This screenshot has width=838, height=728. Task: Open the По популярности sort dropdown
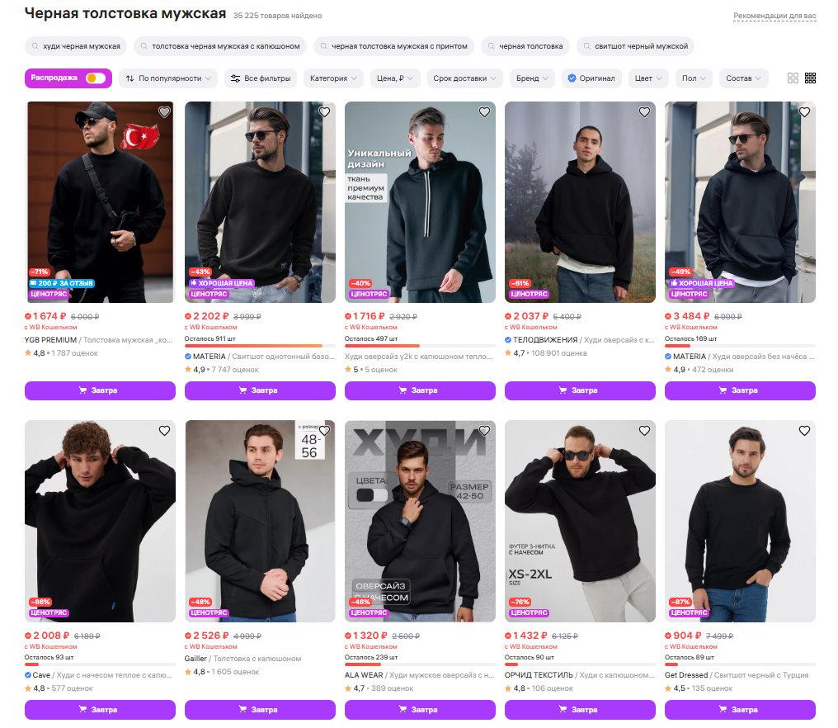pyautogui.click(x=169, y=78)
